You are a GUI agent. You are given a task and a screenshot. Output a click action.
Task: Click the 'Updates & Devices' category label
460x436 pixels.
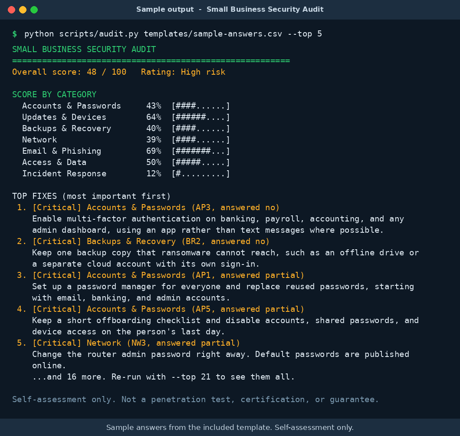[64, 117]
